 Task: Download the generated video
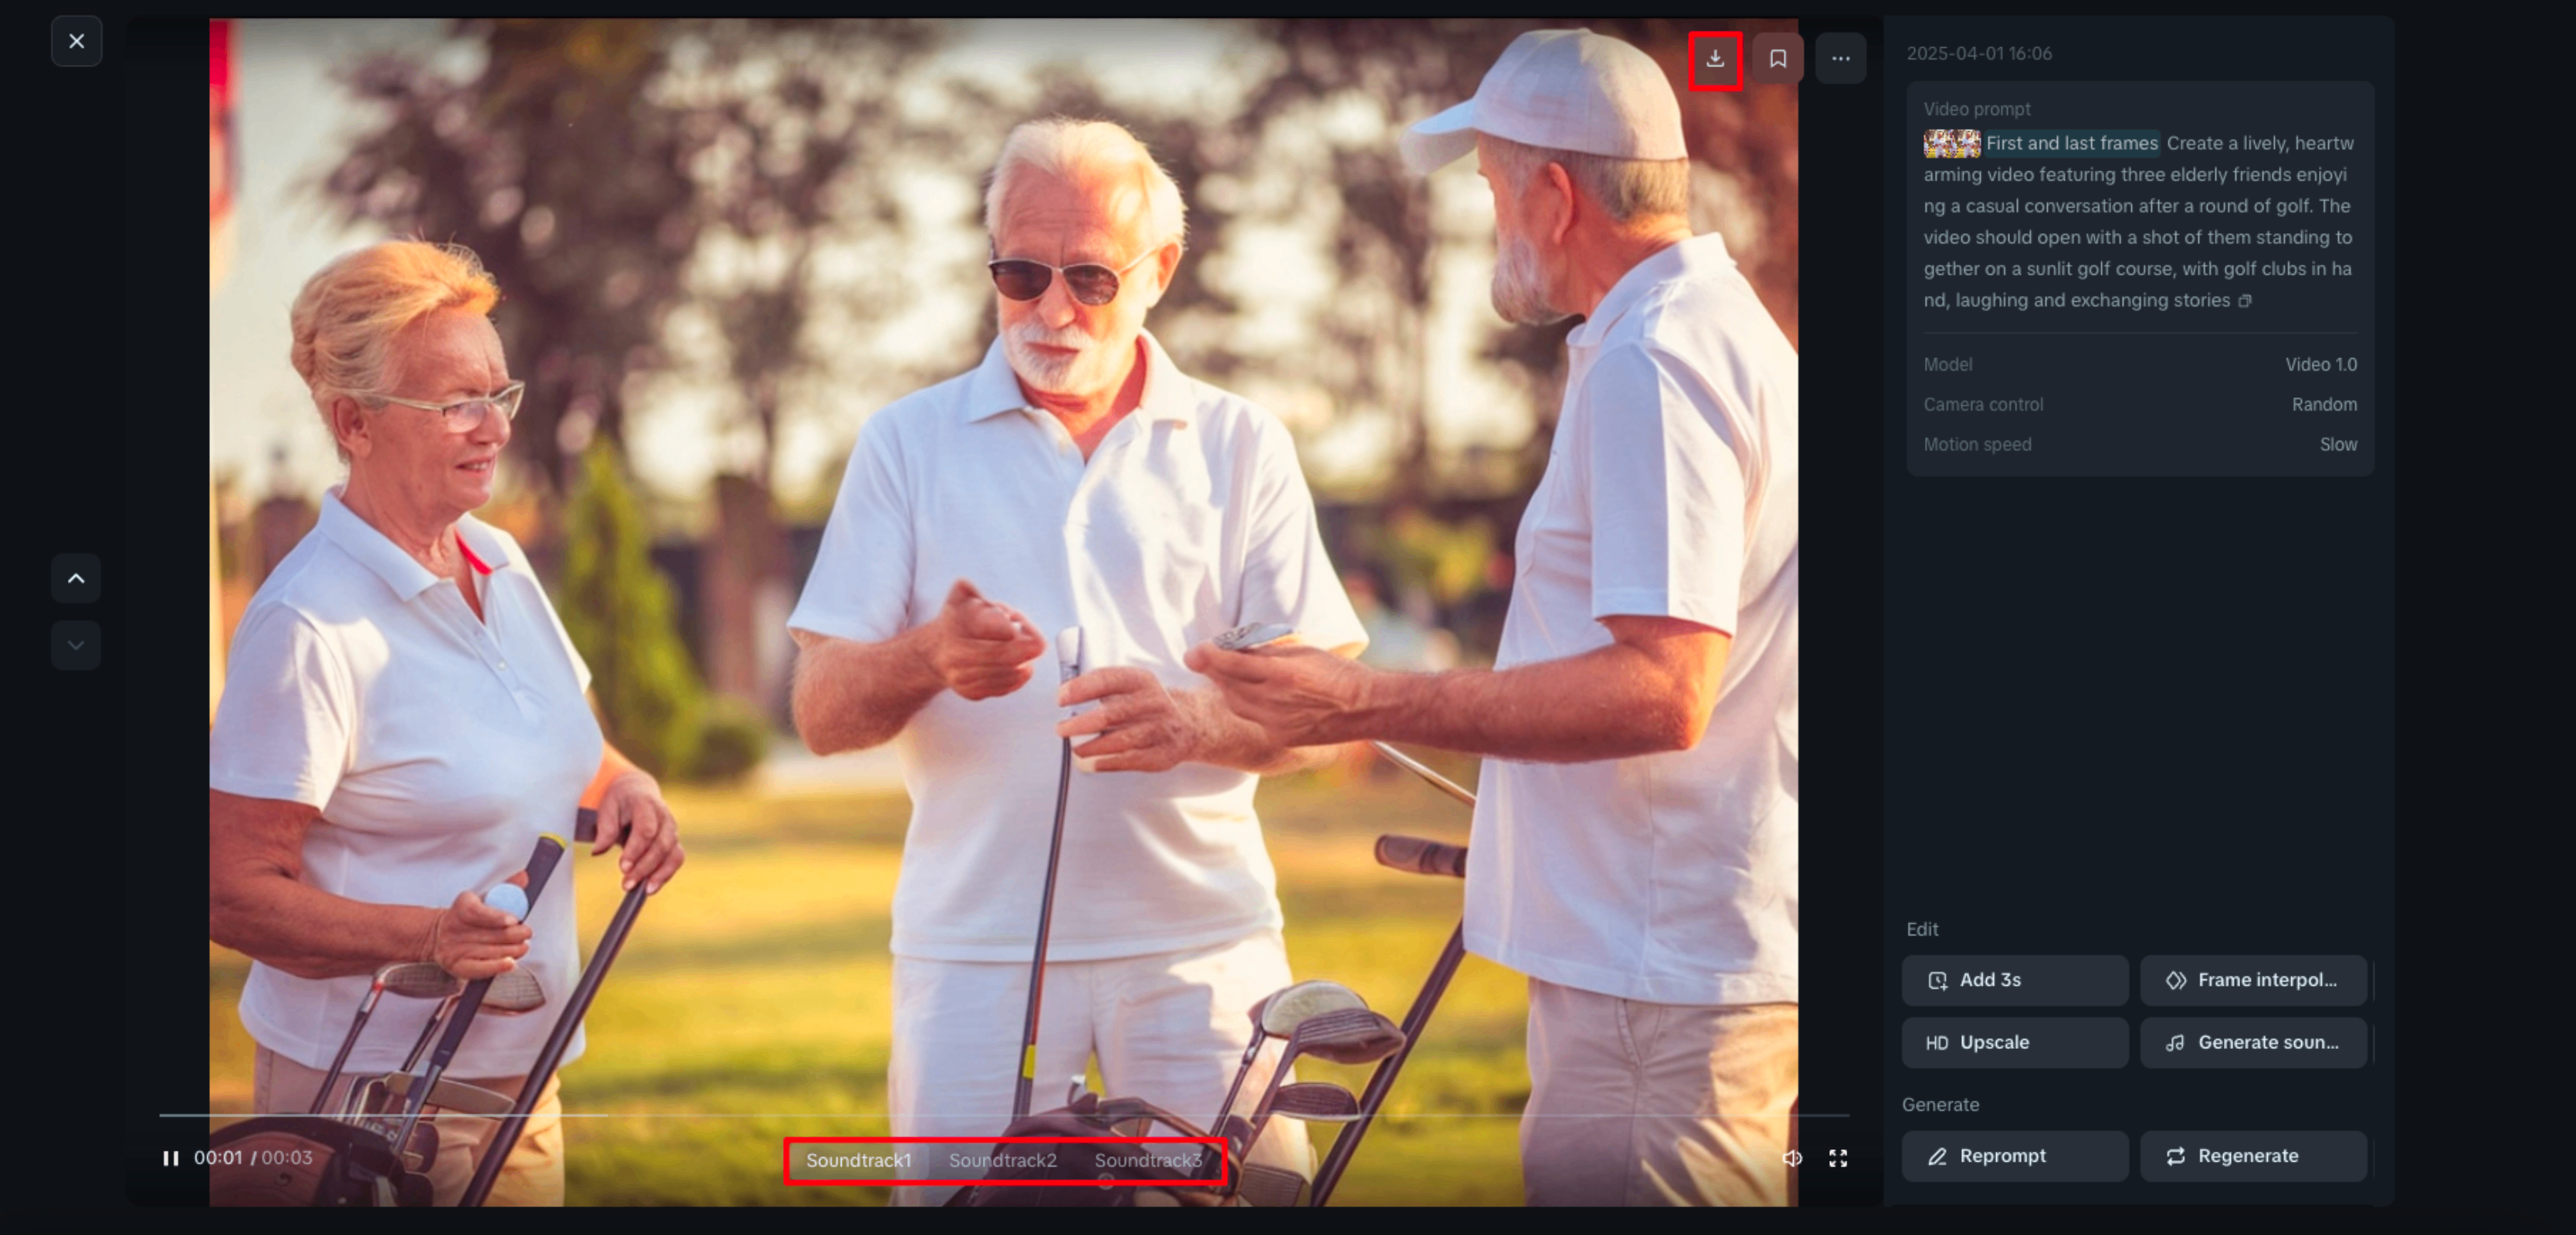(1716, 59)
